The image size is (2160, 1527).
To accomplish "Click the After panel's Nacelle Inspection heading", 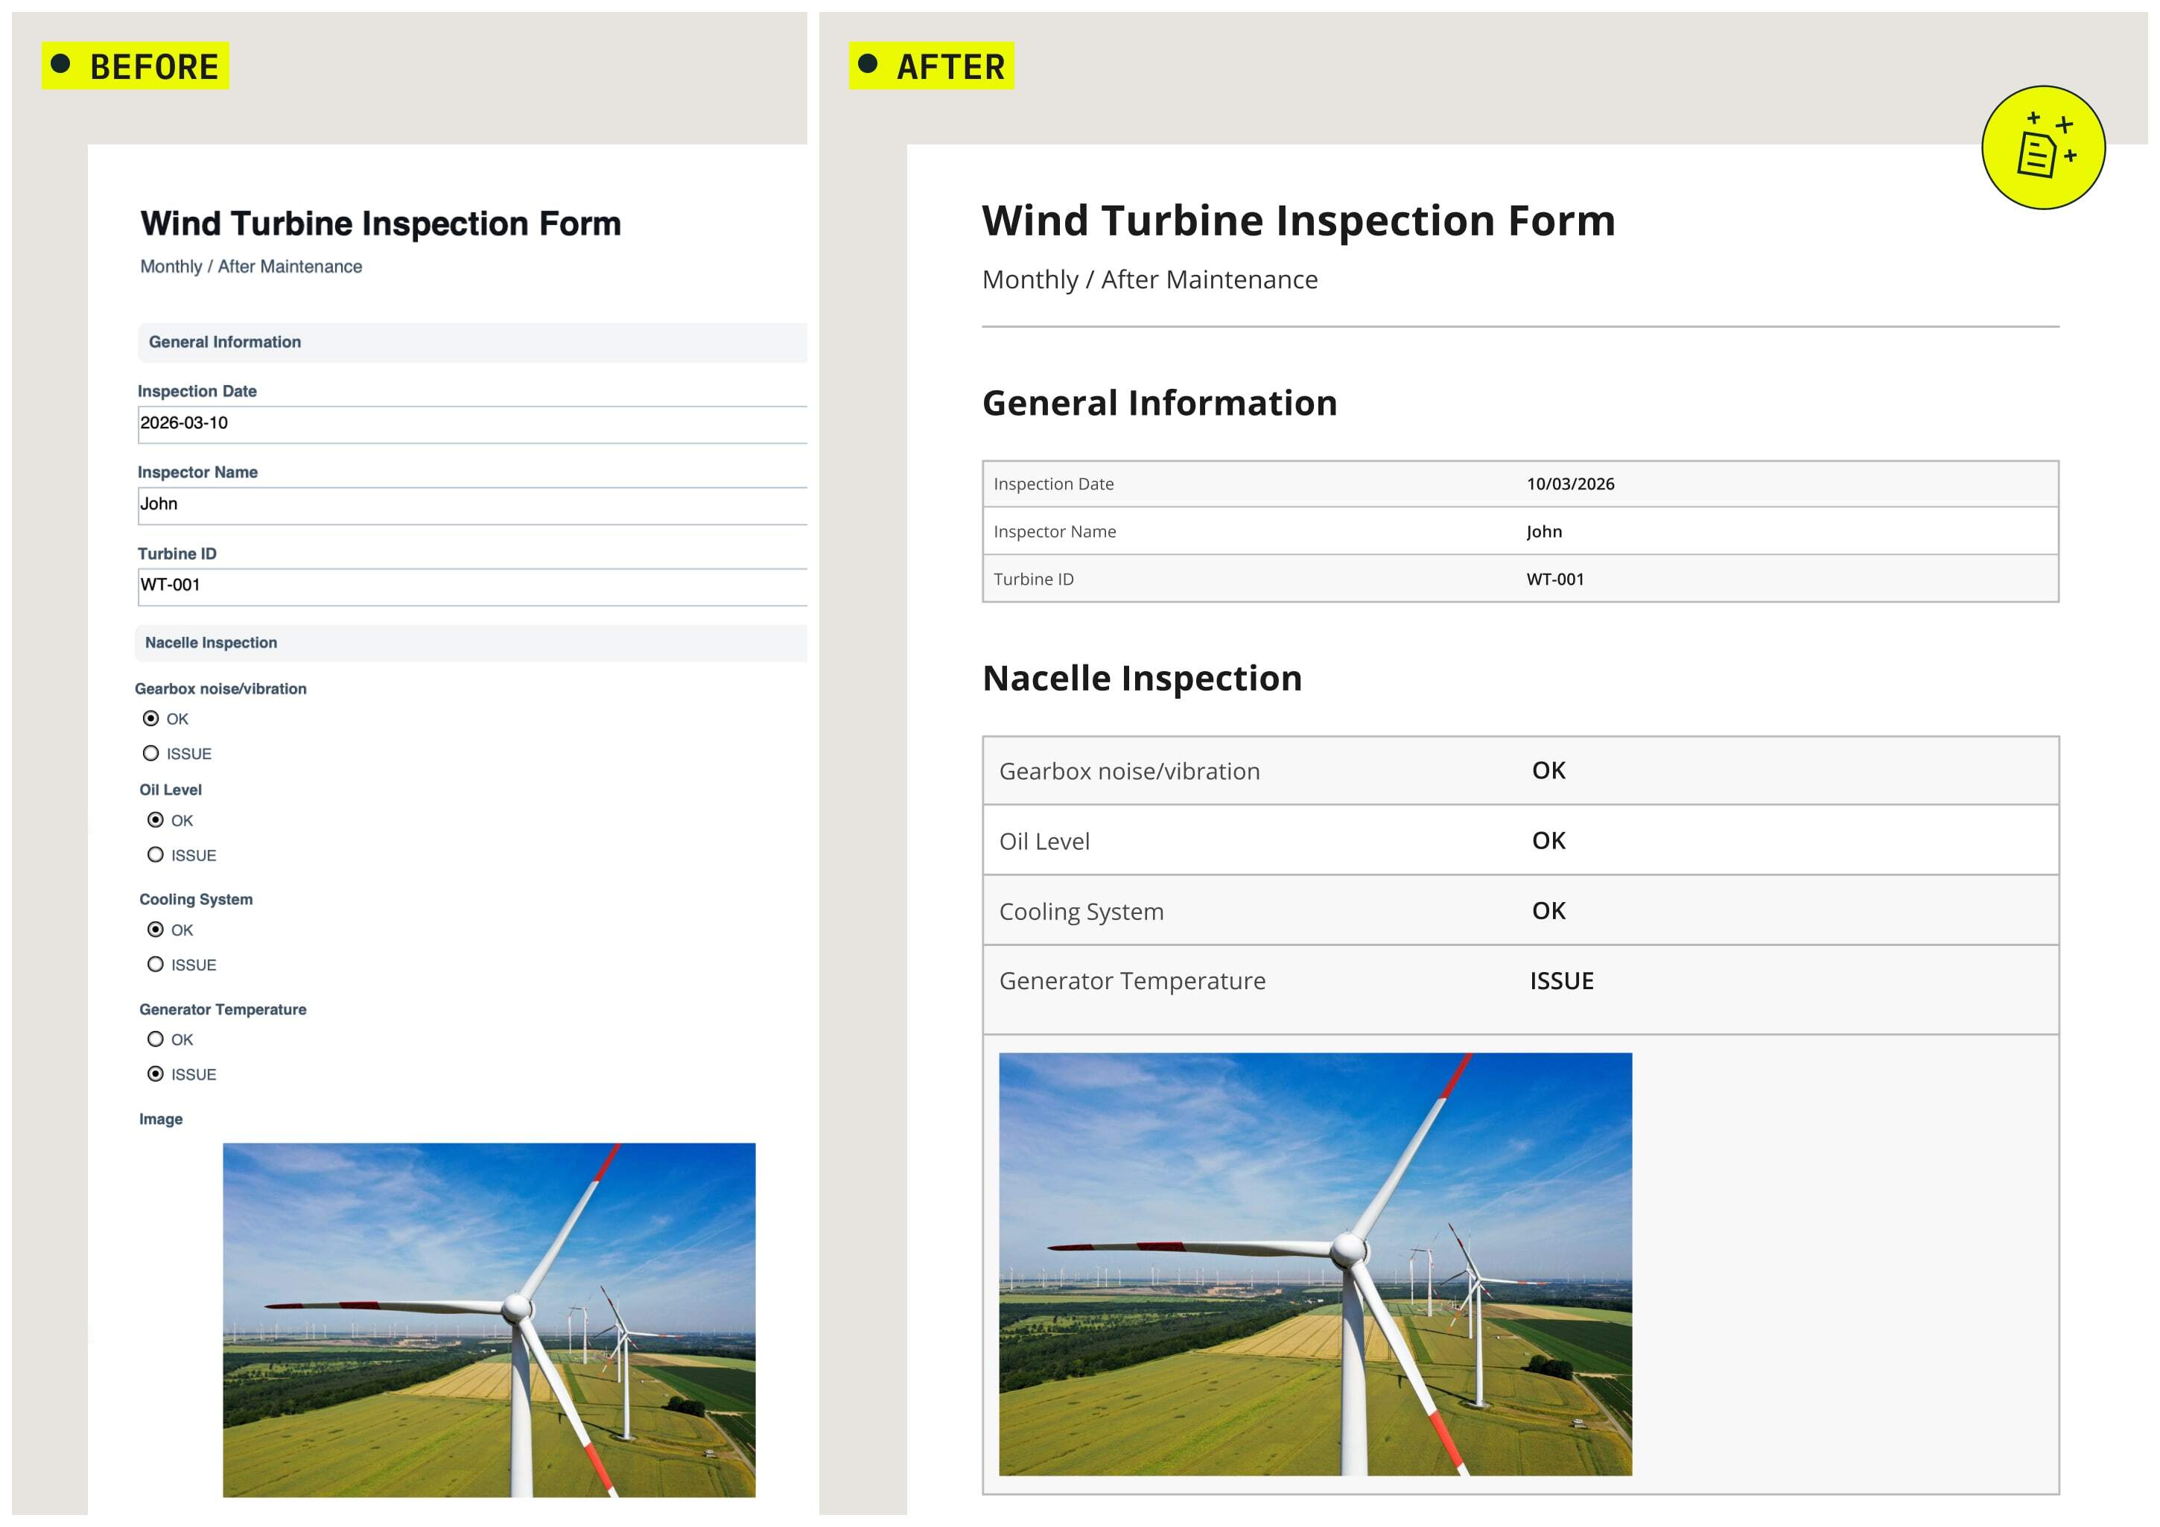I will click(1142, 679).
